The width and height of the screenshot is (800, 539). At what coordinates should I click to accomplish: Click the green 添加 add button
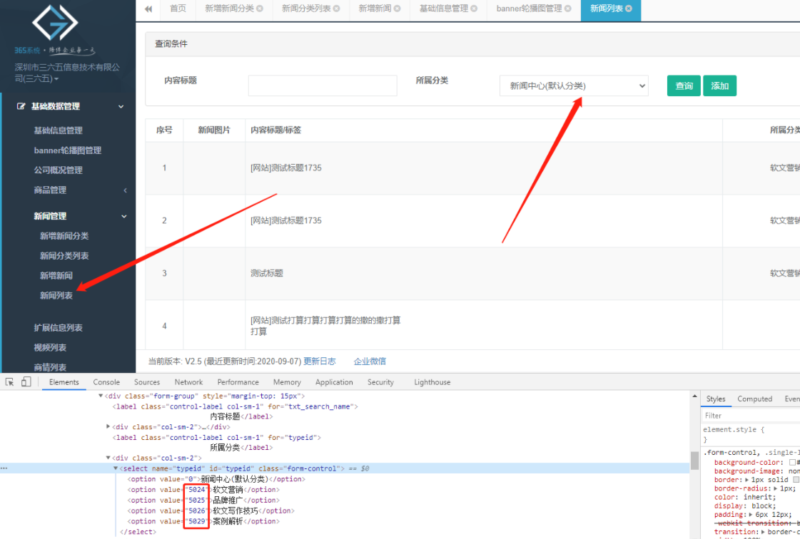pyautogui.click(x=719, y=86)
